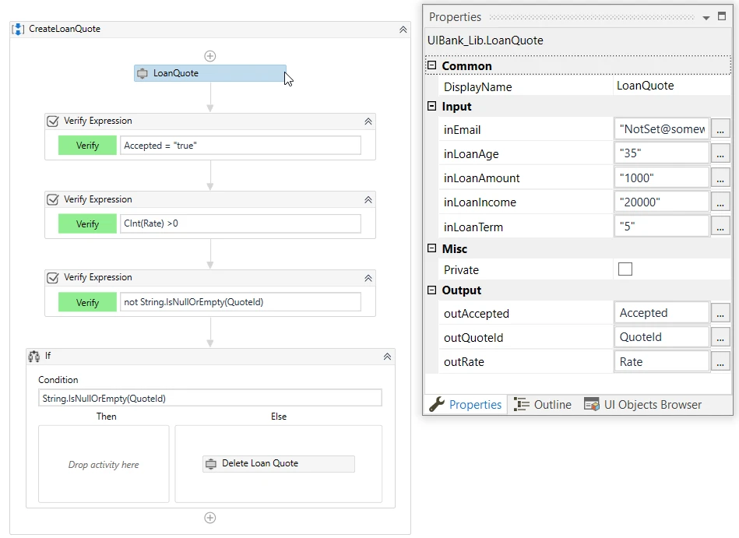Image resolution: width=739 pixels, height=538 pixels.
Task: Click the LoanQuote activity icon
Action: [x=143, y=73]
